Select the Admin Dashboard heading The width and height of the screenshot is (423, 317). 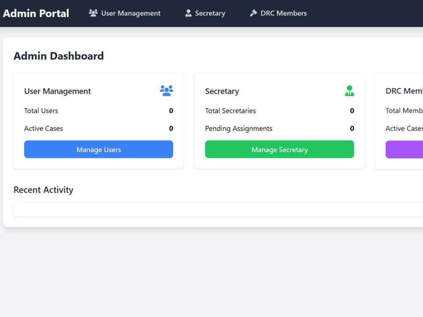pos(58,56)
